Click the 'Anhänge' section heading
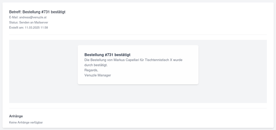This screenshot has height=130, width=276. coord(16,116)
